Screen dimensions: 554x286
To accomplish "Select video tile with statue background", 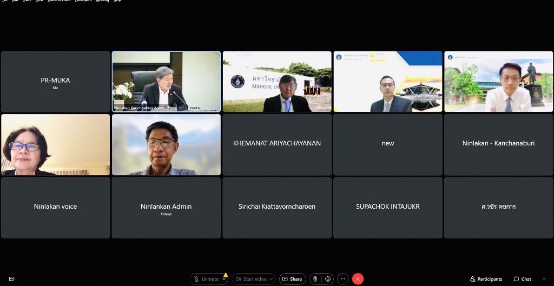I will coord(498,82).
